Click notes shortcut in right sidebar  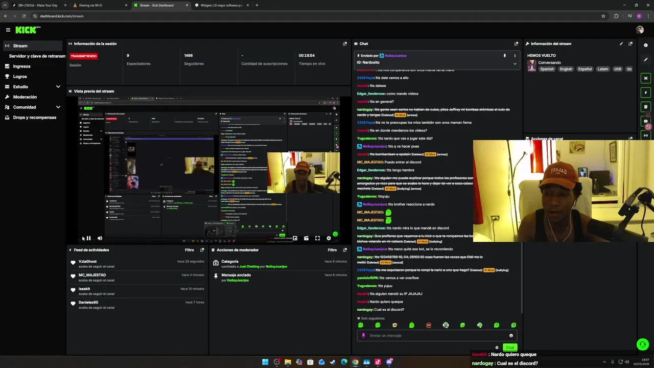tap(646, 107)
